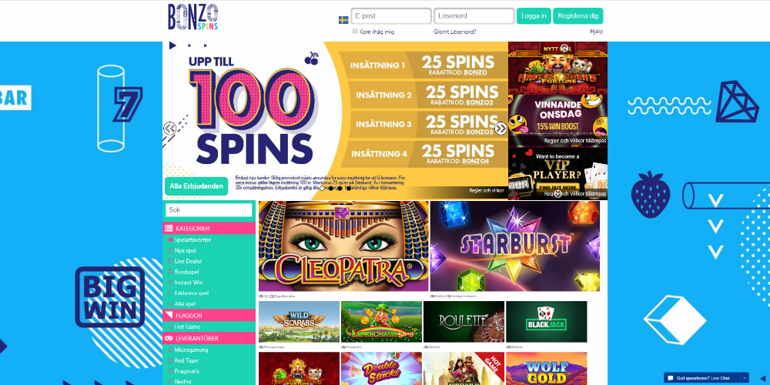Click in the Sök search field
The height and width of the screenshot is (385, 770).
coord(209,209)
